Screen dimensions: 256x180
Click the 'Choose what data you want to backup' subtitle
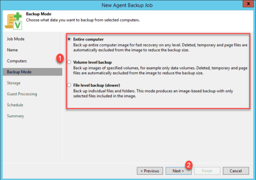click(x=83, y=20)
